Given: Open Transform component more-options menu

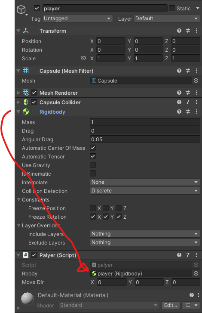Looking at the screenshot, I should click(196, 31).
